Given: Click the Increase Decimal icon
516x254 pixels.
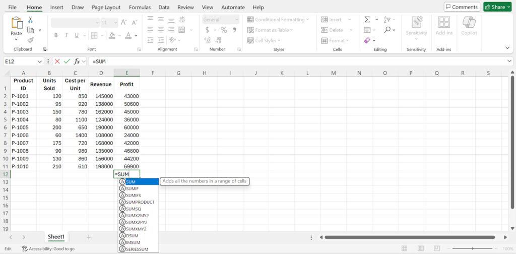Looking at the screenshot, I should 208,40.
